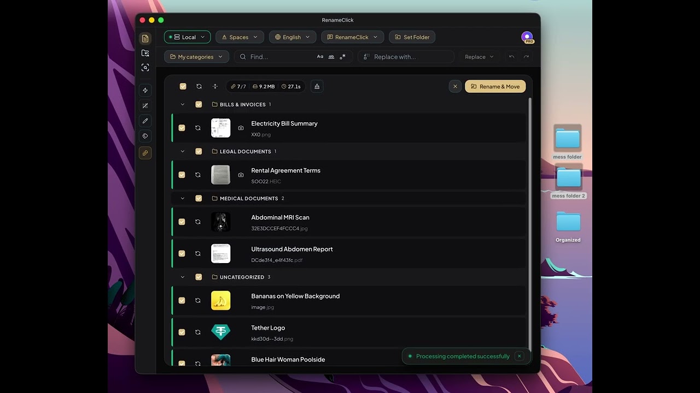Select the crossed-out tool icon in sidebar
The width and height of the screenshot is (700, 393).
click(145, 106)
